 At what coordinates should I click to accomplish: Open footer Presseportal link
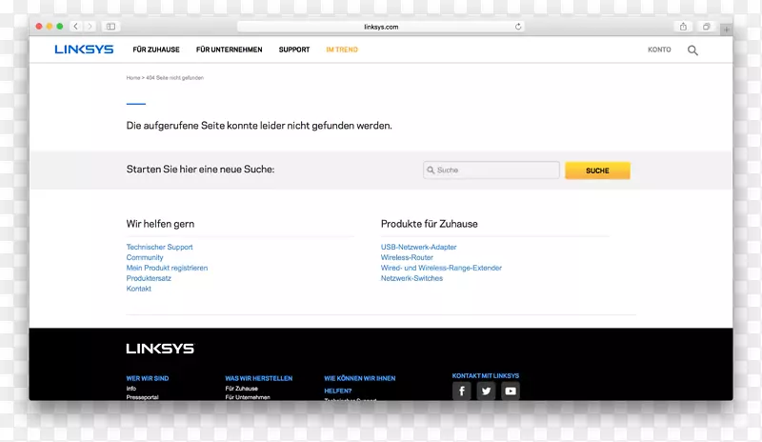pyautogui.click(x=142, y=397)
